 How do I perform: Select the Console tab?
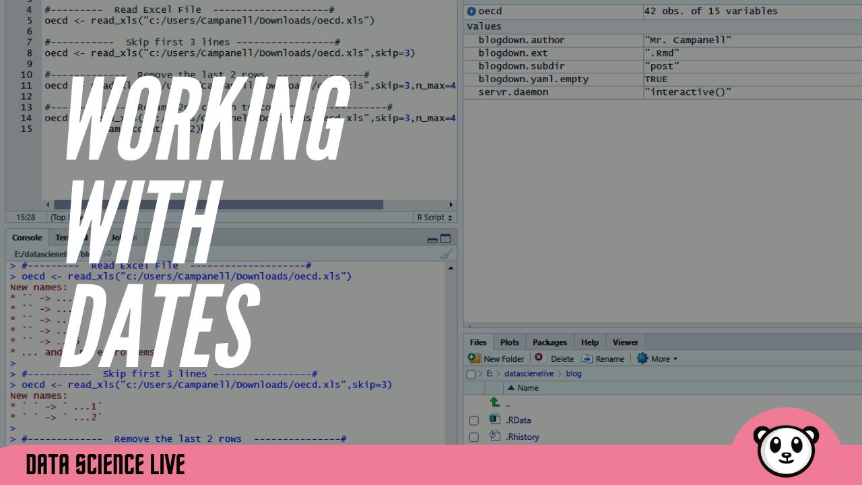click(27, 238)
